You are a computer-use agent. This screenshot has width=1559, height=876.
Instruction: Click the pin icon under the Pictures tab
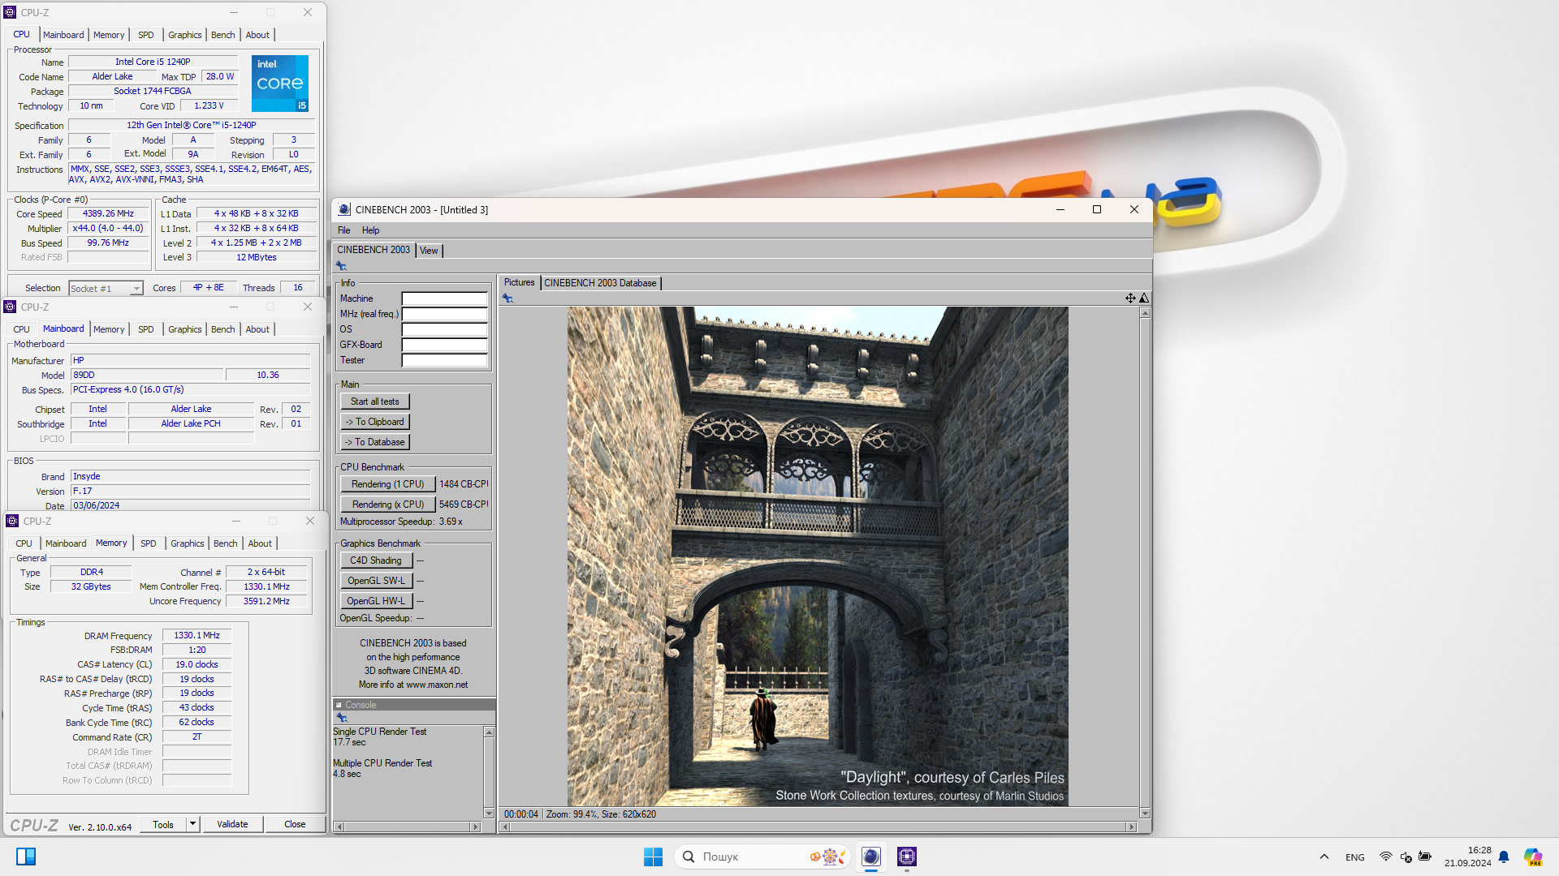[x=507, y=298]
